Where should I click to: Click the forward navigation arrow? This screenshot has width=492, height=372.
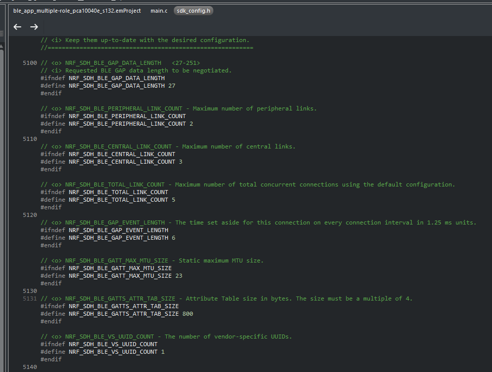click(34, 27)
